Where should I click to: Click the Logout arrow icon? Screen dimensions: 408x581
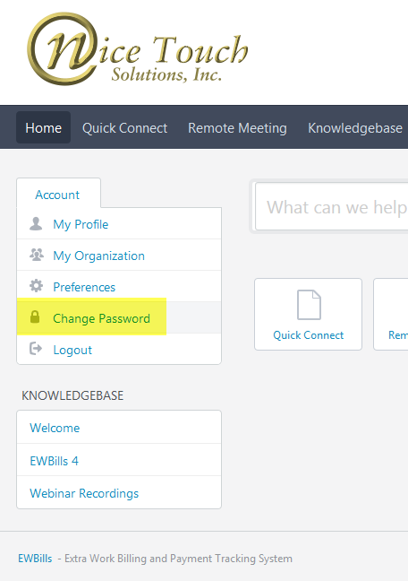point(36,349)
